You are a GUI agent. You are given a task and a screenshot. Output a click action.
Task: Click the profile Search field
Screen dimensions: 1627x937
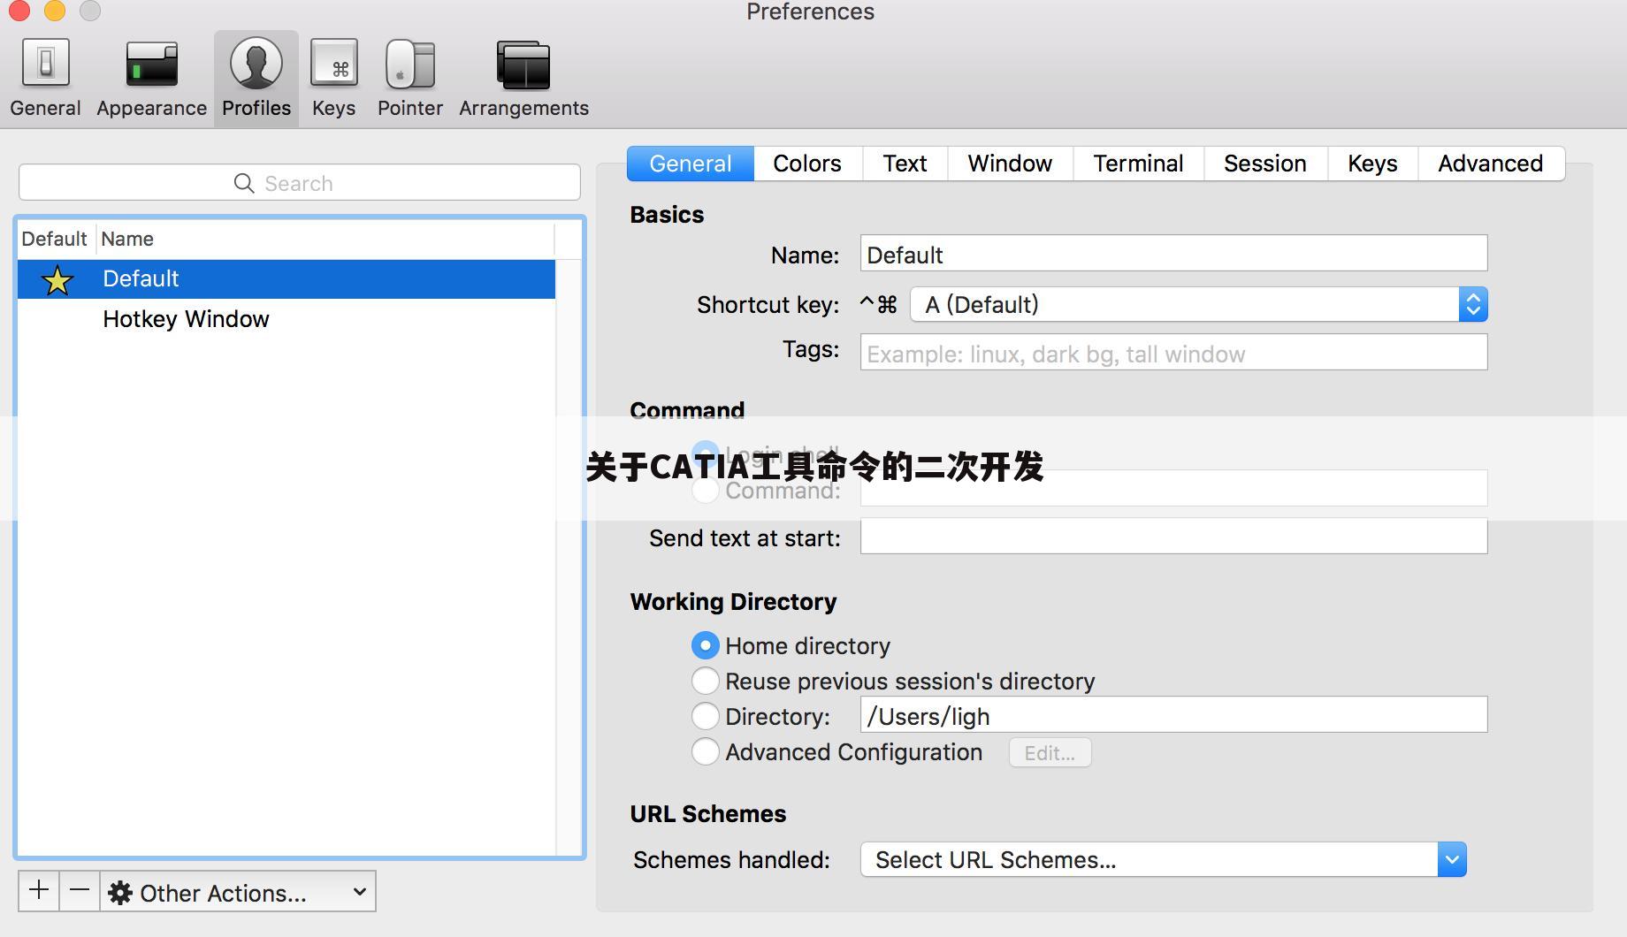point(299,183)
